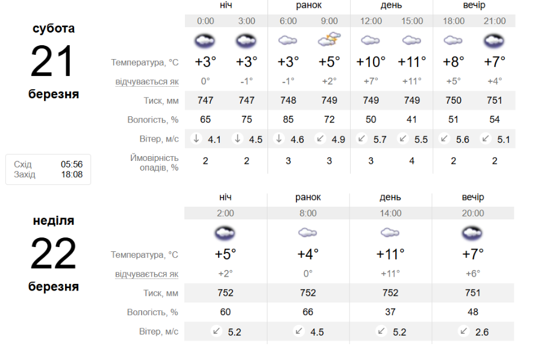Click Saturday 0:00 wind direction arrow

click(x=196, y=139)
